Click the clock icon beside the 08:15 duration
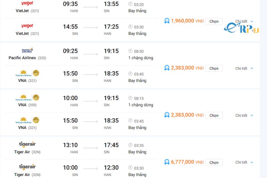Viewport: 267px width, 178px height. click(x=130, y=98)
